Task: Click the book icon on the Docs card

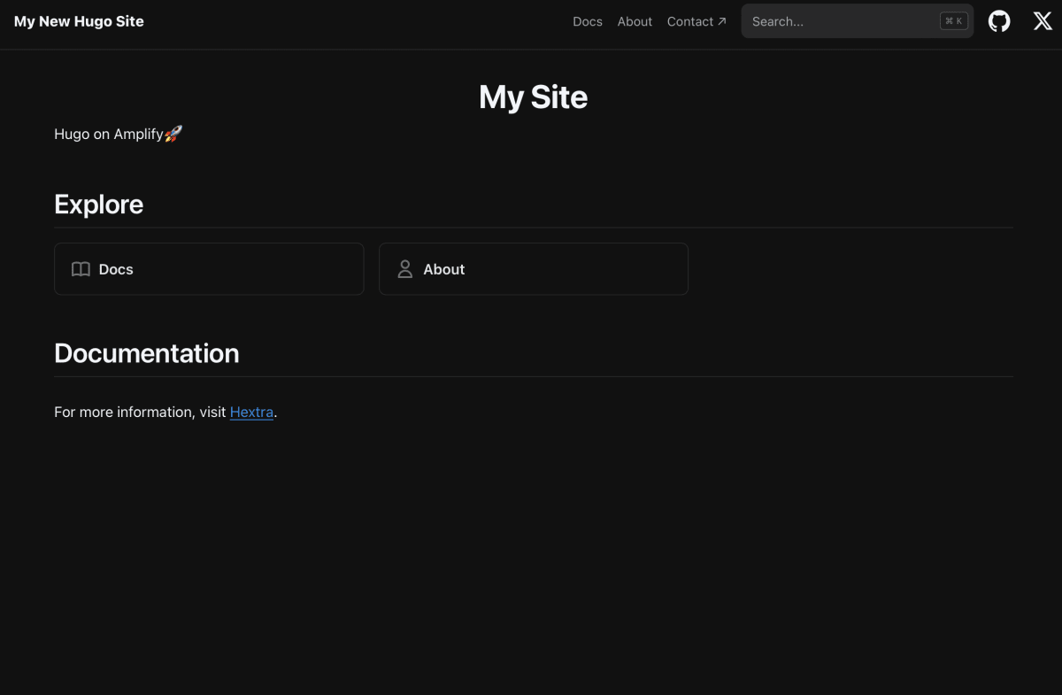Action: [x=81, y=268]
